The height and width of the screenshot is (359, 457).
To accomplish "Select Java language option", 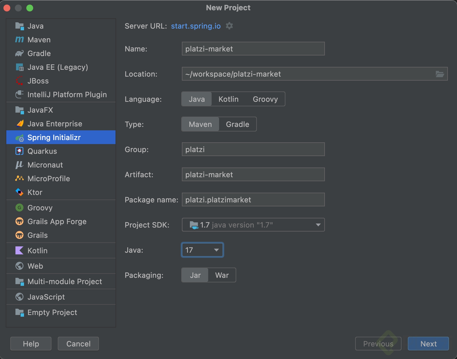I will (x=197, y=99).
